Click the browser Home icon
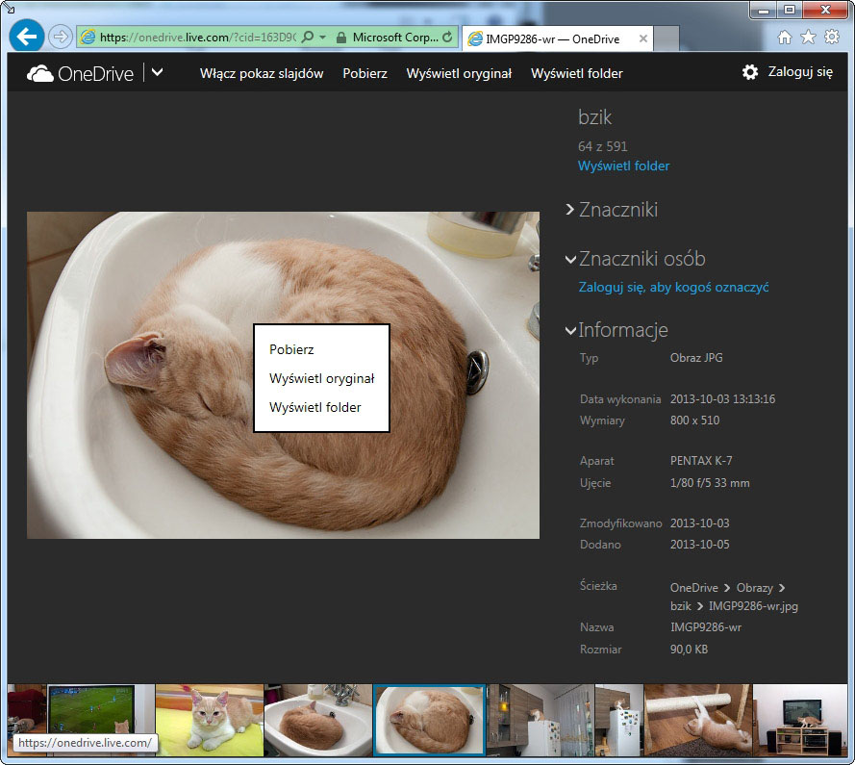The width and height of the screenshot is (855, 765). pyautogui.click(x=785, y=38)
